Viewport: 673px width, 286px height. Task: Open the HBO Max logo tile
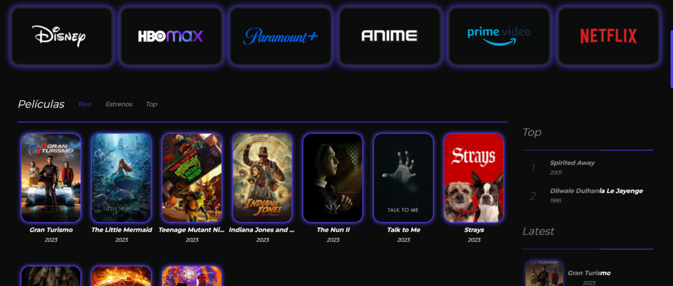[171, 36]
